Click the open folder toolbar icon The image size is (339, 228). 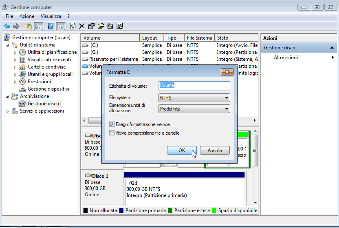click(101, 26)
